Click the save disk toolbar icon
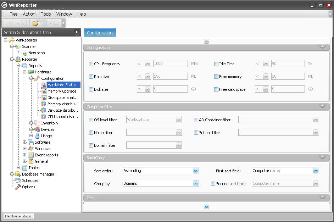 (x=44, y=23)
